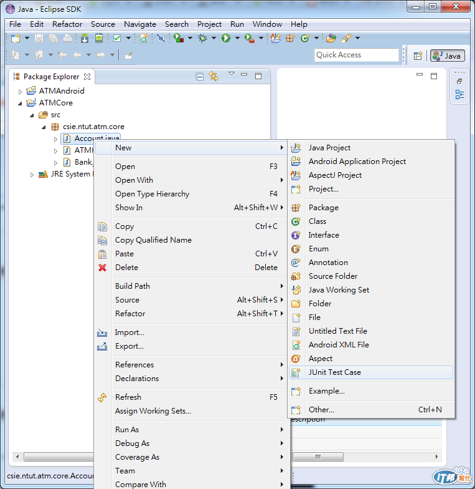Select Java Project from New submenu

coord(371,148)
